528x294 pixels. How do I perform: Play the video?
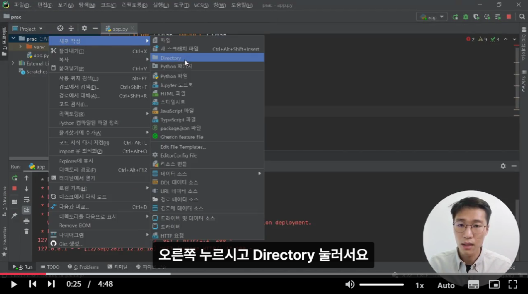click(14, 285)
